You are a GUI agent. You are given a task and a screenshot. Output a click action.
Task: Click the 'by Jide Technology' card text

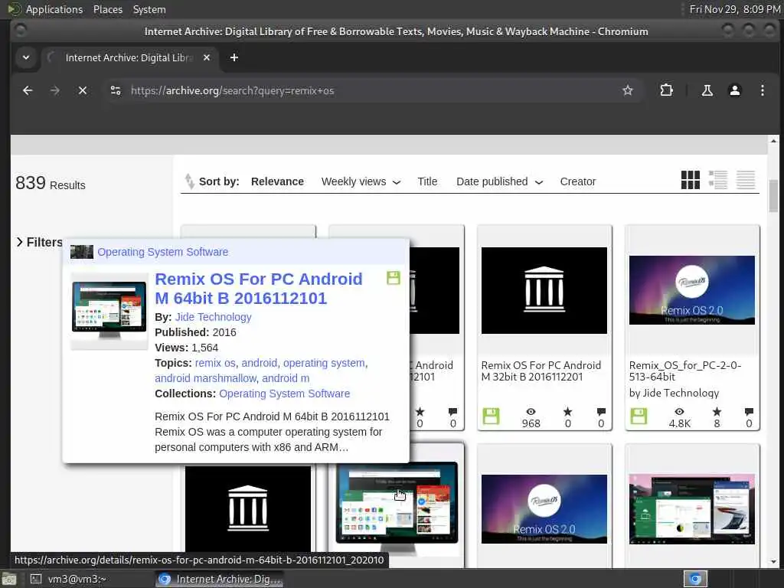(674, 393)
